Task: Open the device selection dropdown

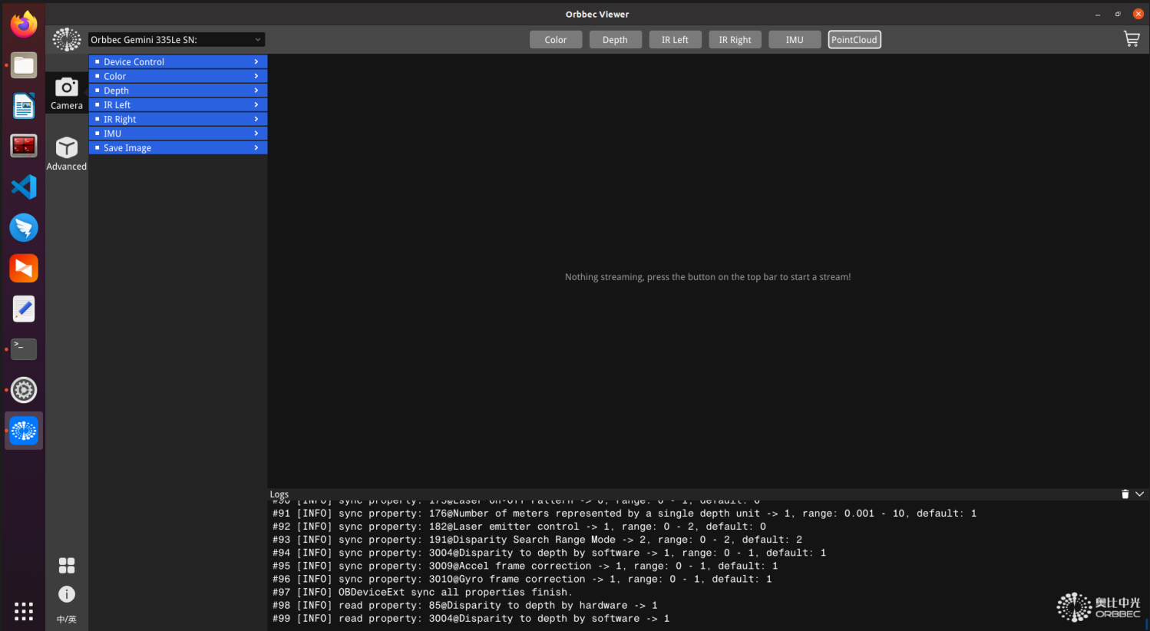Action: pyautogui.click(x=177, y=39)
